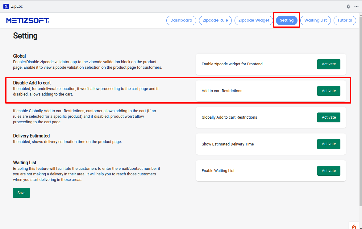The height and width of the screenshot is (229, 362).
Task: Open the Dashboard tab
Action: (181, 20)
